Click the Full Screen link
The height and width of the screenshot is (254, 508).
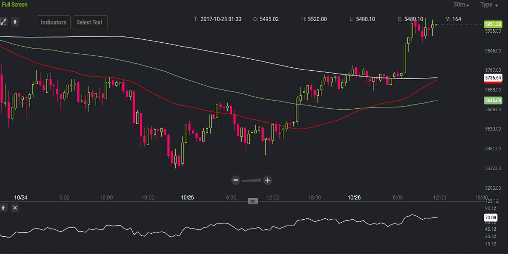(14, 5)
